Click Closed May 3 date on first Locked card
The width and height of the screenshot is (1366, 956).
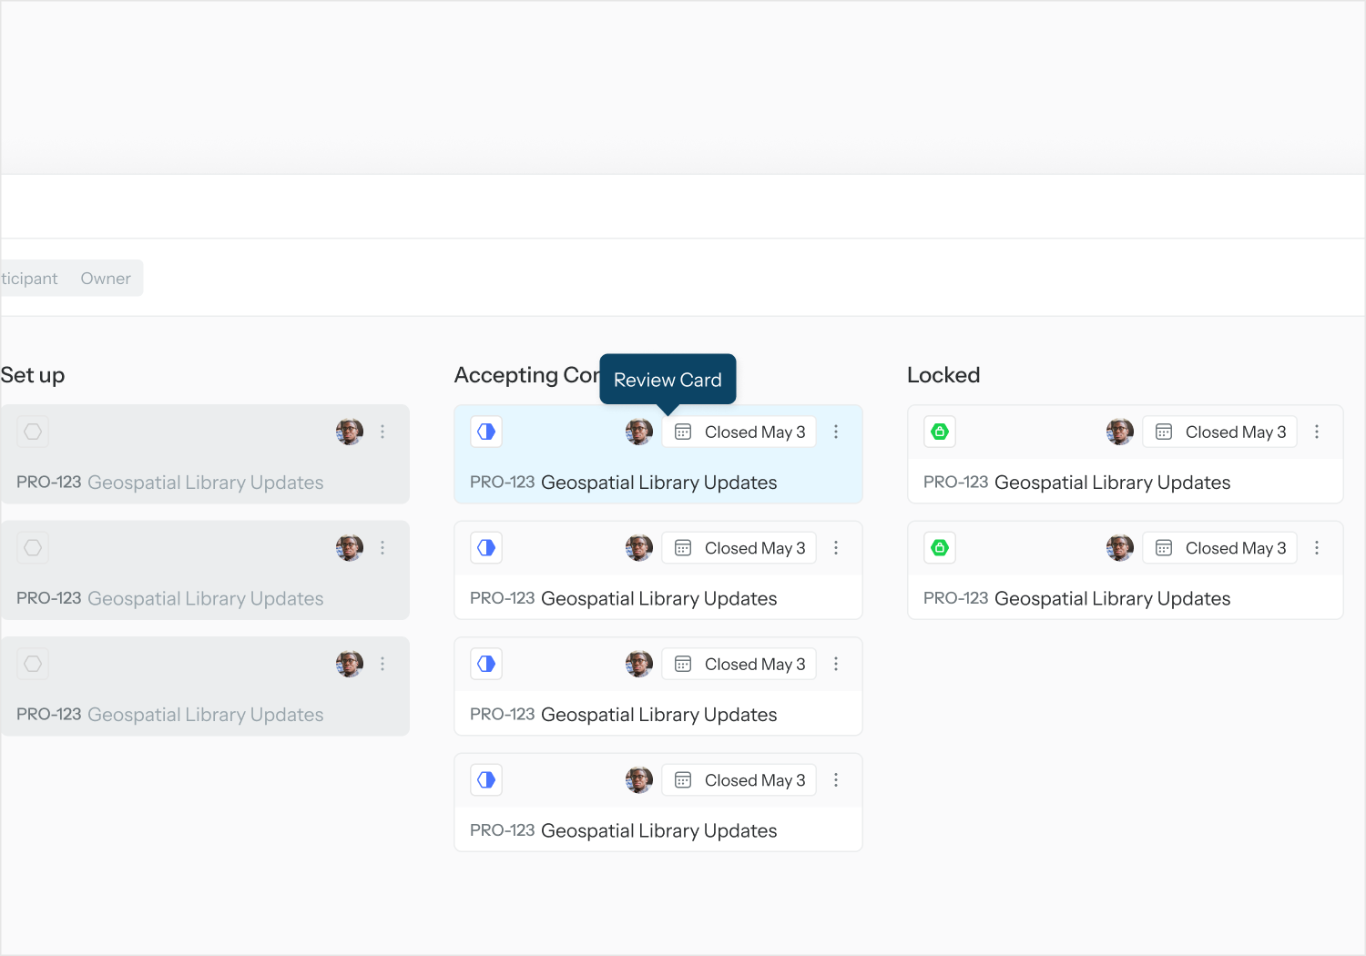[x=1220, y=432]
